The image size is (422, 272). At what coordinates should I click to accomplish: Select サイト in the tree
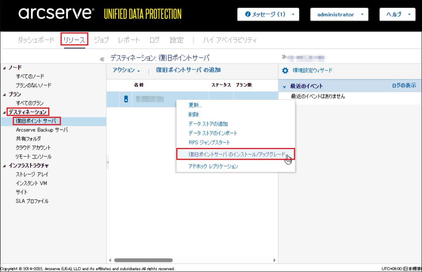(x=22, y=192)
